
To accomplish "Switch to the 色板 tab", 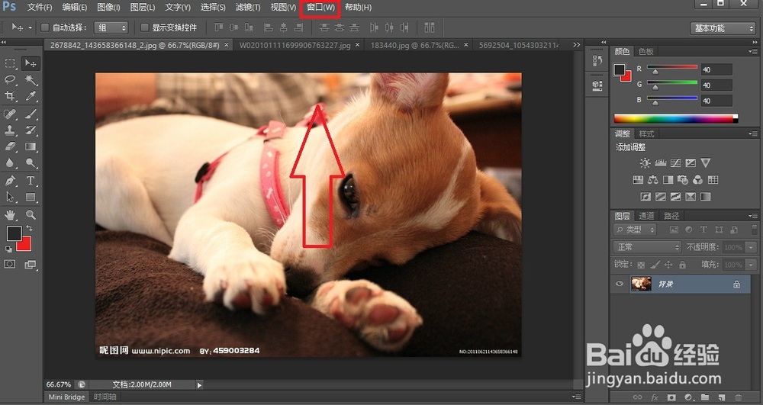I will [x=646, y=51].
